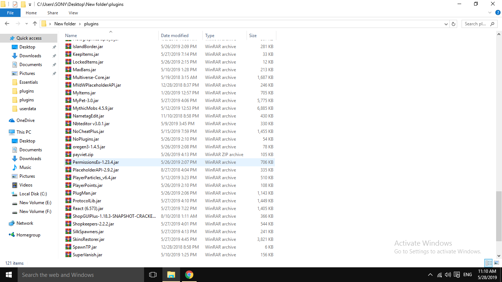The width and height of the screenshot is (502, 282).
Task: Click the pin icon beside Quick access Documents
Action: click(54, 65)
